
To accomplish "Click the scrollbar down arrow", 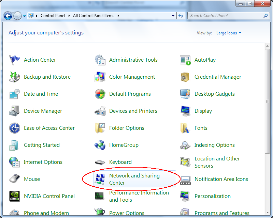I will tap(268, 213).
